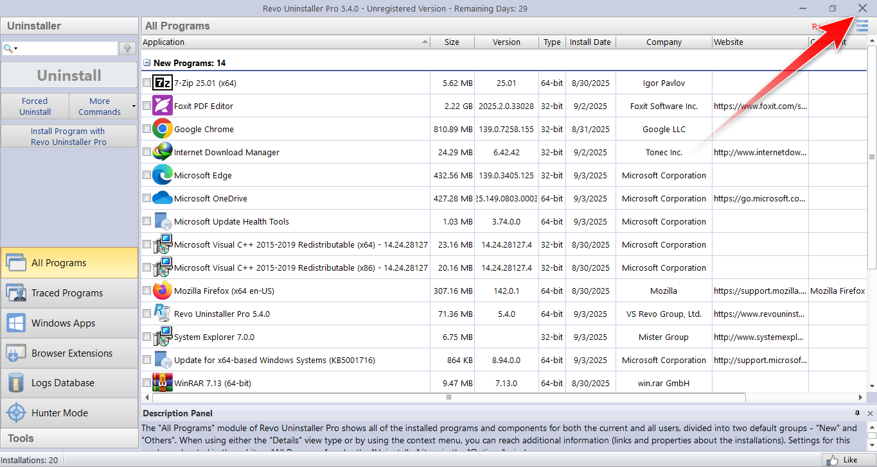Screen dimensions: 877x467
Task: Tick the Google Chrome checkbox
Action: tap(146, 129)
